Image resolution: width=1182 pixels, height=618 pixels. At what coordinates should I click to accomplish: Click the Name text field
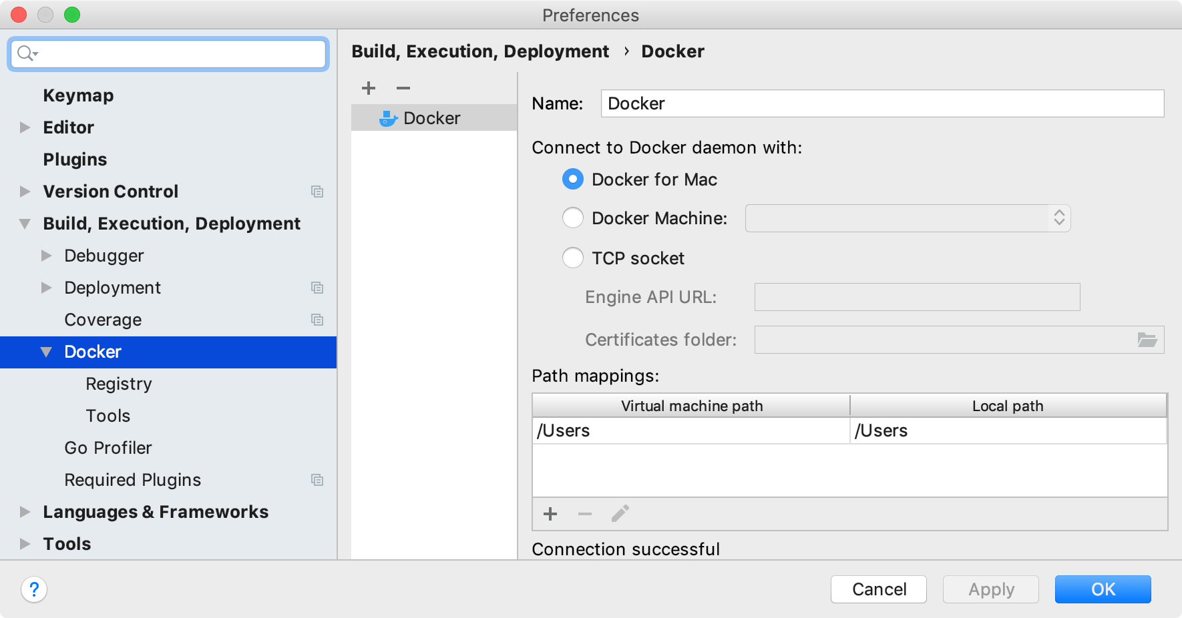pos(881,103)
